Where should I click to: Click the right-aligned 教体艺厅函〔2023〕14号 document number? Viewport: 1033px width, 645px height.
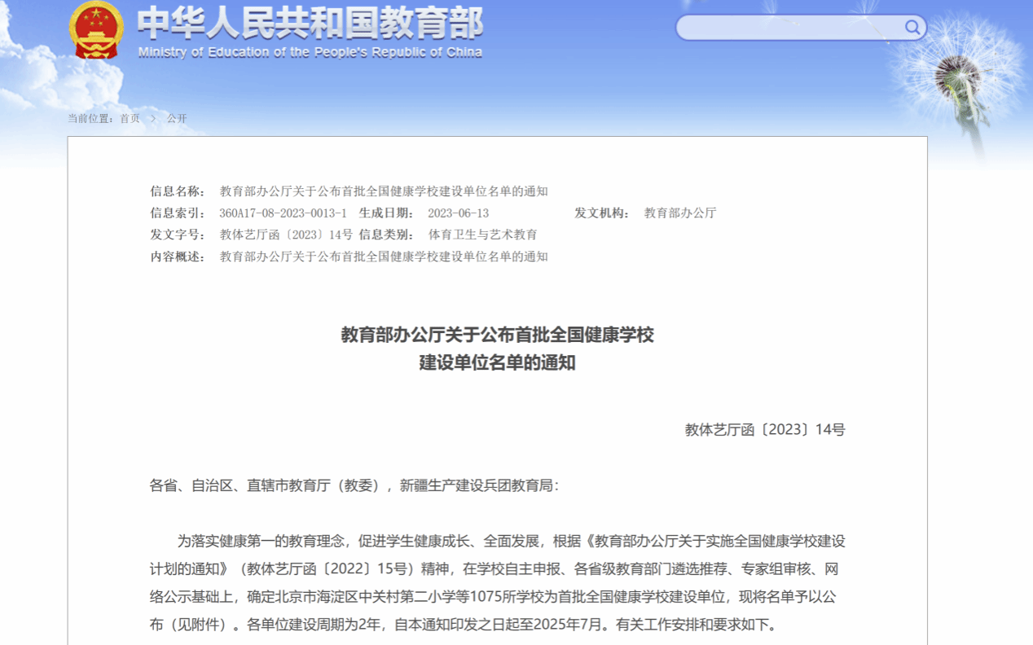pyautogui.click(x=764, y=430)
